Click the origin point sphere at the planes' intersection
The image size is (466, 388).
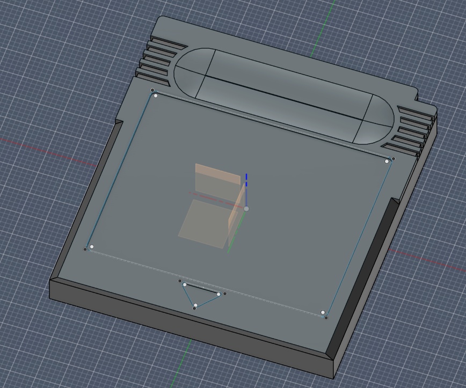(x=246, y=207)
